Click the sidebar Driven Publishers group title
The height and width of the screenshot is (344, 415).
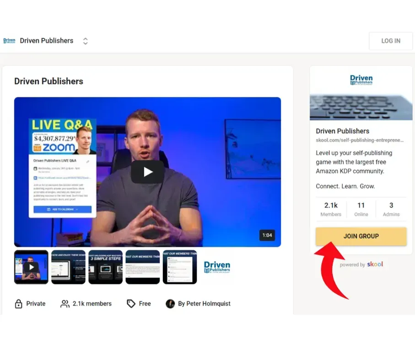[343, 131]
